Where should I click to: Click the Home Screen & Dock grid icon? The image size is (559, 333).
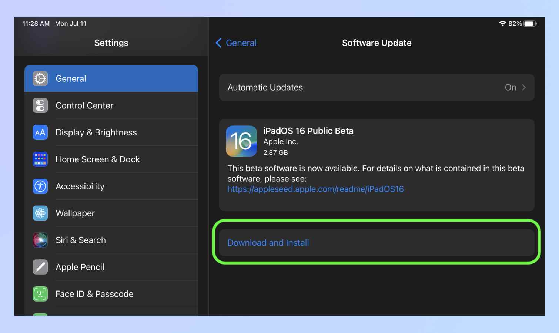40,159
